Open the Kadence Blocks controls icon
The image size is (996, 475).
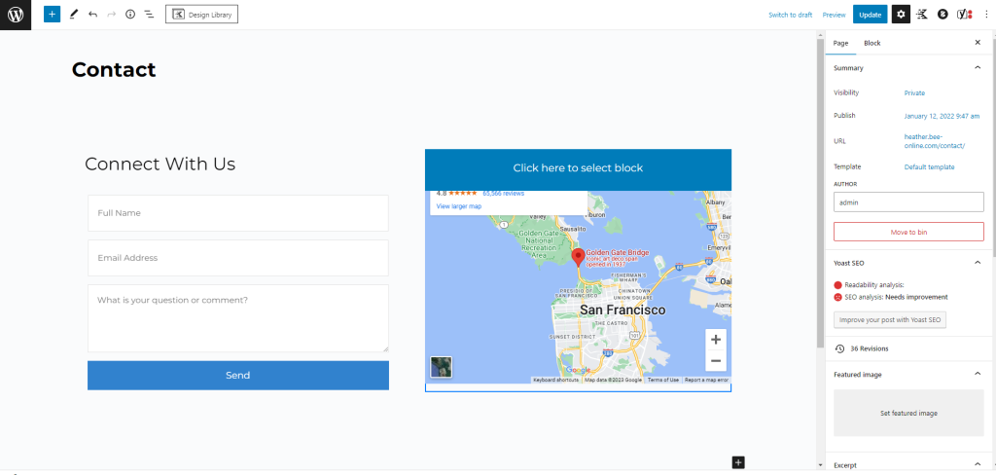point(922,15)
